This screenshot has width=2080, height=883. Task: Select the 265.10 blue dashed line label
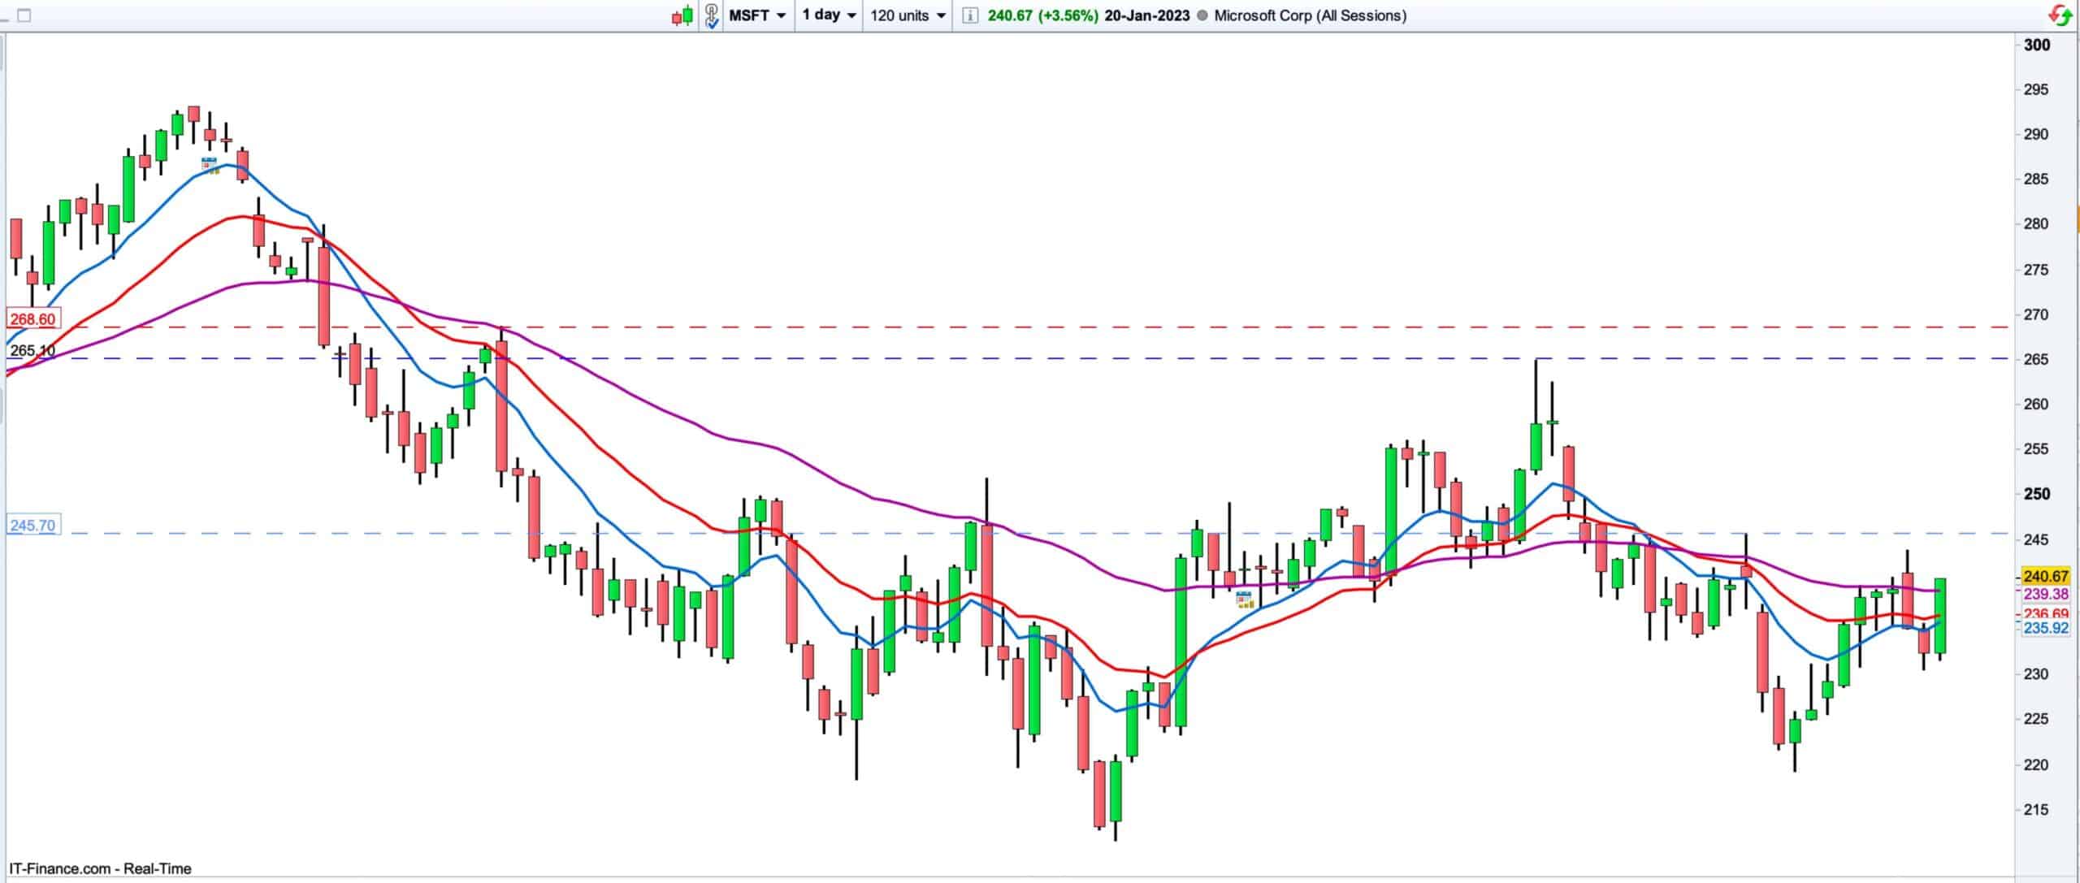(32, 351)
